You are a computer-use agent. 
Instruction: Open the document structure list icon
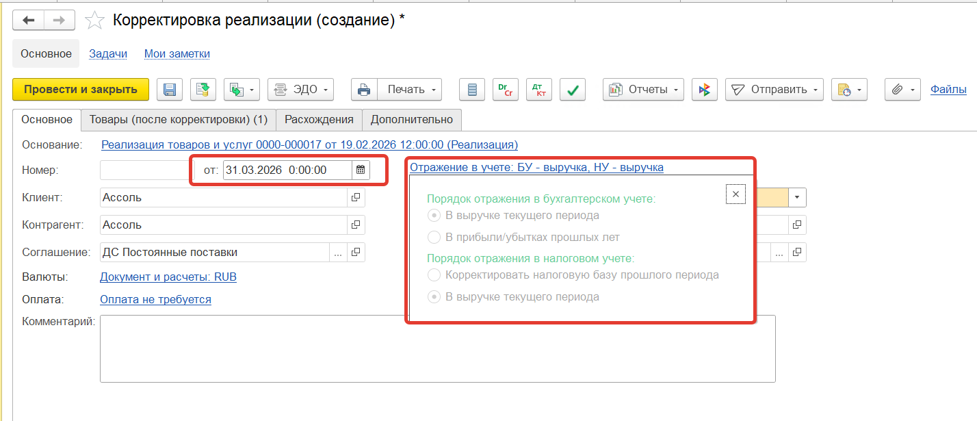471,90
